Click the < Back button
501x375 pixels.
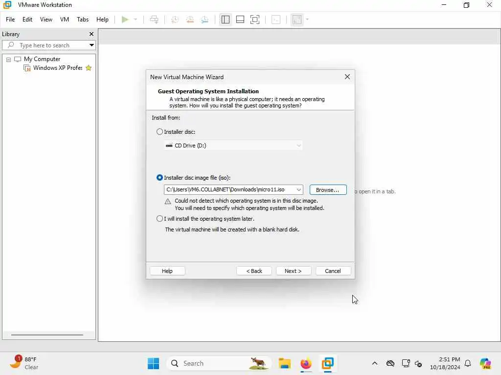click(254, 271)
